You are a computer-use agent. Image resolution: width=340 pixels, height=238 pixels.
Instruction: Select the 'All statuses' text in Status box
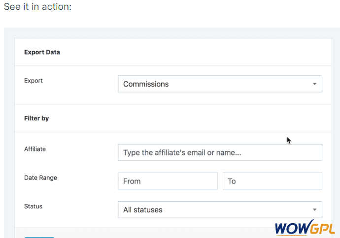point(143,210)
